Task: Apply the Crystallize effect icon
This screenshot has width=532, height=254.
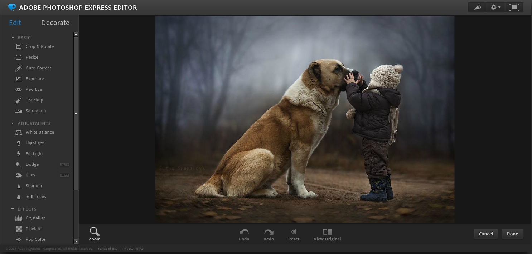Action: click(x=19, y=218)
